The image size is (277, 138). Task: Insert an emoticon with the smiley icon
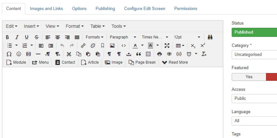coord(19,54)
